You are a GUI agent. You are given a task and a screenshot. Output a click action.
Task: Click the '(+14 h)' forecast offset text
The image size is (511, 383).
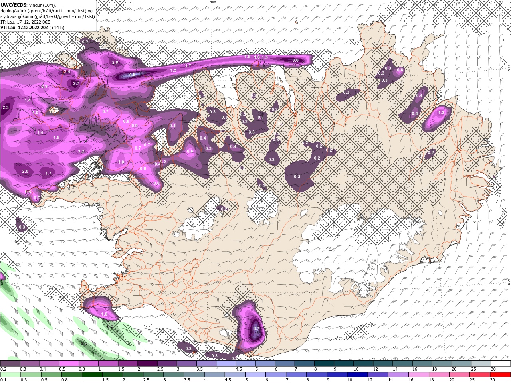click(57, 28)
